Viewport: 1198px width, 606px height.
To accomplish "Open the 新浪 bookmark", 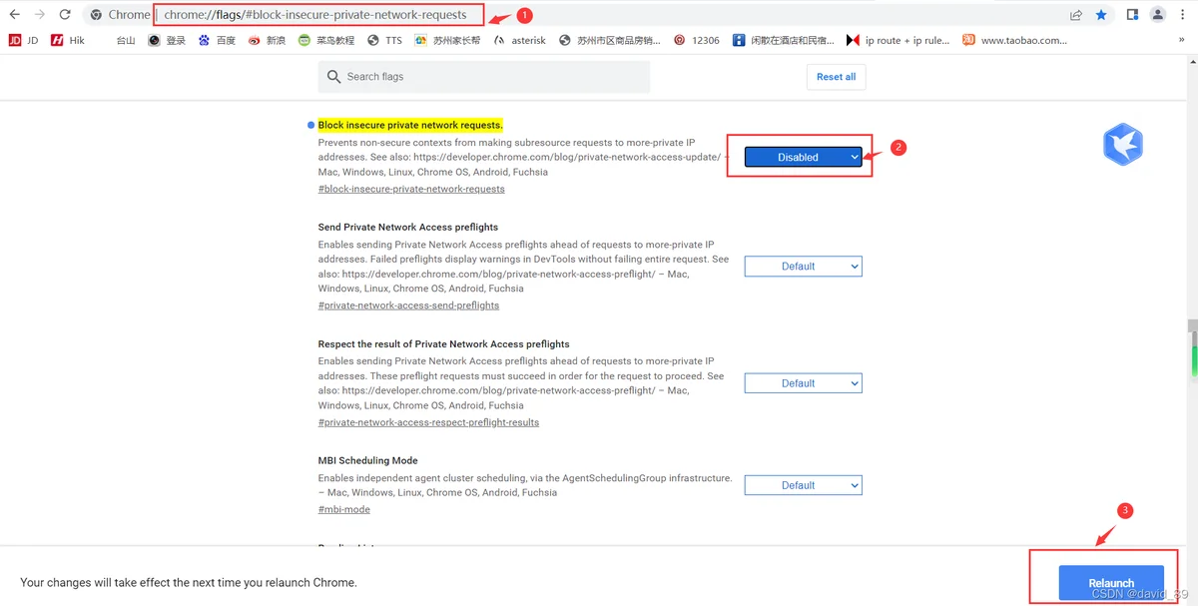I will 267,40.
